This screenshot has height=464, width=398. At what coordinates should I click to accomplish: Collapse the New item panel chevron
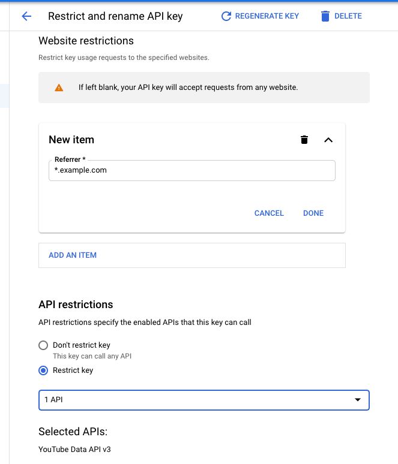click(x=328, y=140)
